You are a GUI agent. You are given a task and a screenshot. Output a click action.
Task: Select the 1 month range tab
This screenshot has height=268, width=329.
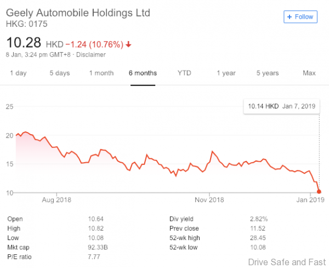pyautogui.click(x=101, y=73)
